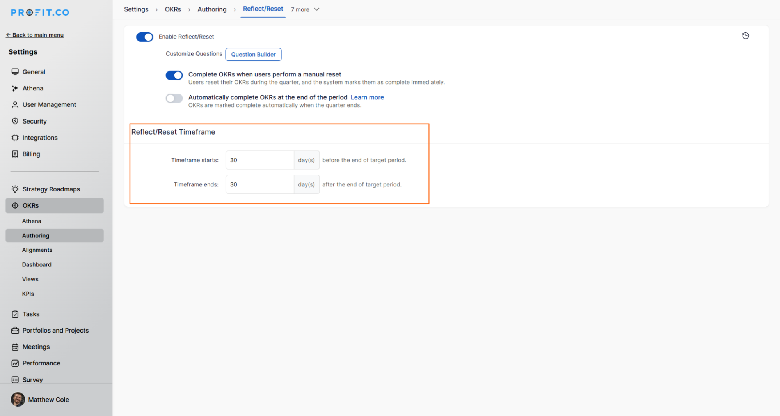
Task: Click the Integrations puzzle icon
Action: pos(15,138)
